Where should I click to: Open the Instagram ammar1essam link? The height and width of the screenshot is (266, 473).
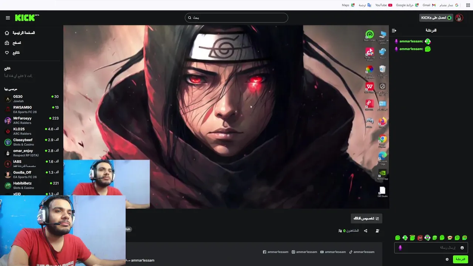[304, 252]
